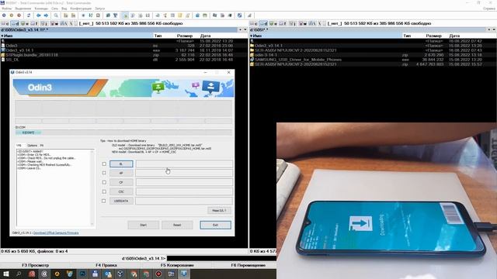497x279 pixels.
Task: Click the AP file button in Odin3
Action: click(121, 173)
